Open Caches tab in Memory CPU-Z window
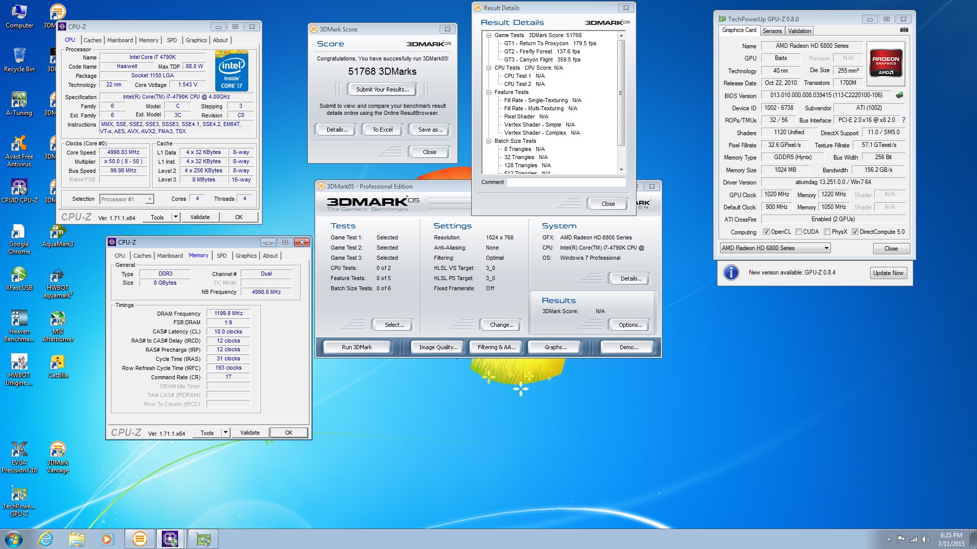 (x=142, y=256)
